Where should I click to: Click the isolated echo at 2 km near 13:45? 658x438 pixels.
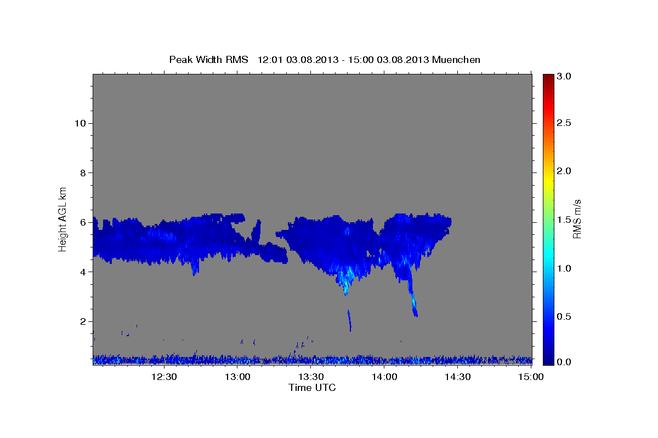tap(349, 320)
